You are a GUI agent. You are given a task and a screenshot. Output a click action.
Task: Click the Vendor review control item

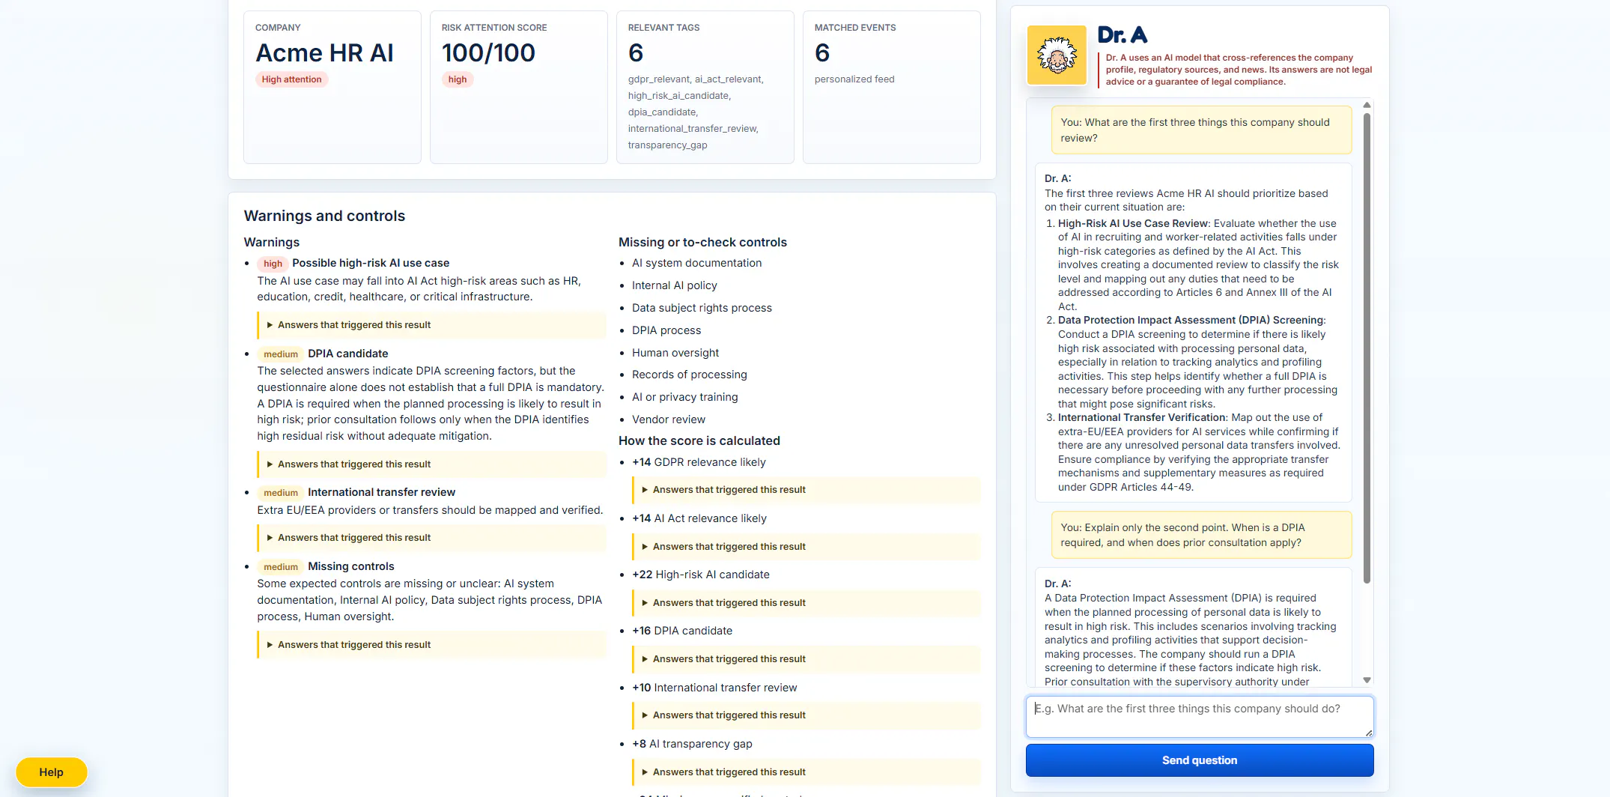(669, 419)
